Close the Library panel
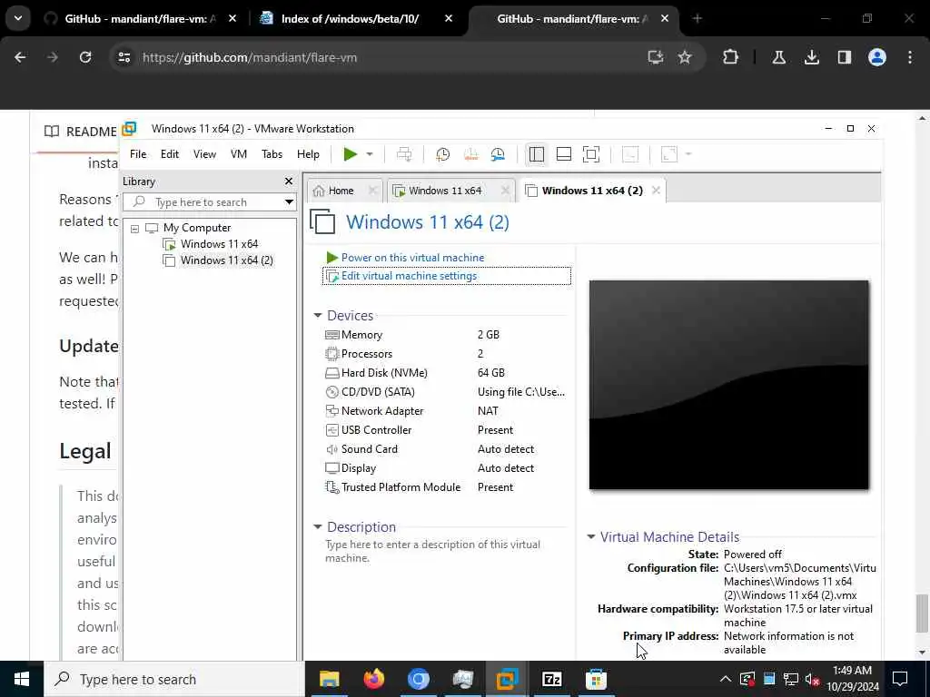 pos(289,182)
